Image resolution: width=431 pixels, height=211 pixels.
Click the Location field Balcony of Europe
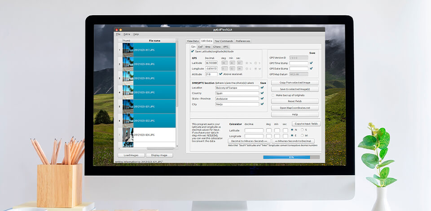pos(237,88)
